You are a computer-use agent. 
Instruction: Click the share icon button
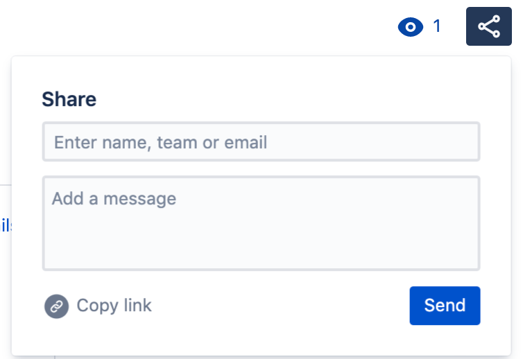pyautogui.click(x=489, y=27)
